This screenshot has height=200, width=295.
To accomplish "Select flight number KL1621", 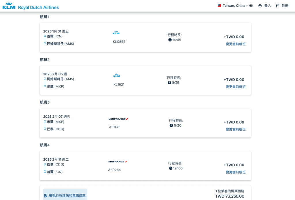I will point(119,85).
